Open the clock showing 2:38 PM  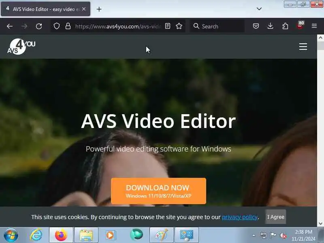click(x=303, y=235)
